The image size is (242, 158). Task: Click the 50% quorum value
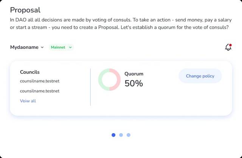coord(134,84)
